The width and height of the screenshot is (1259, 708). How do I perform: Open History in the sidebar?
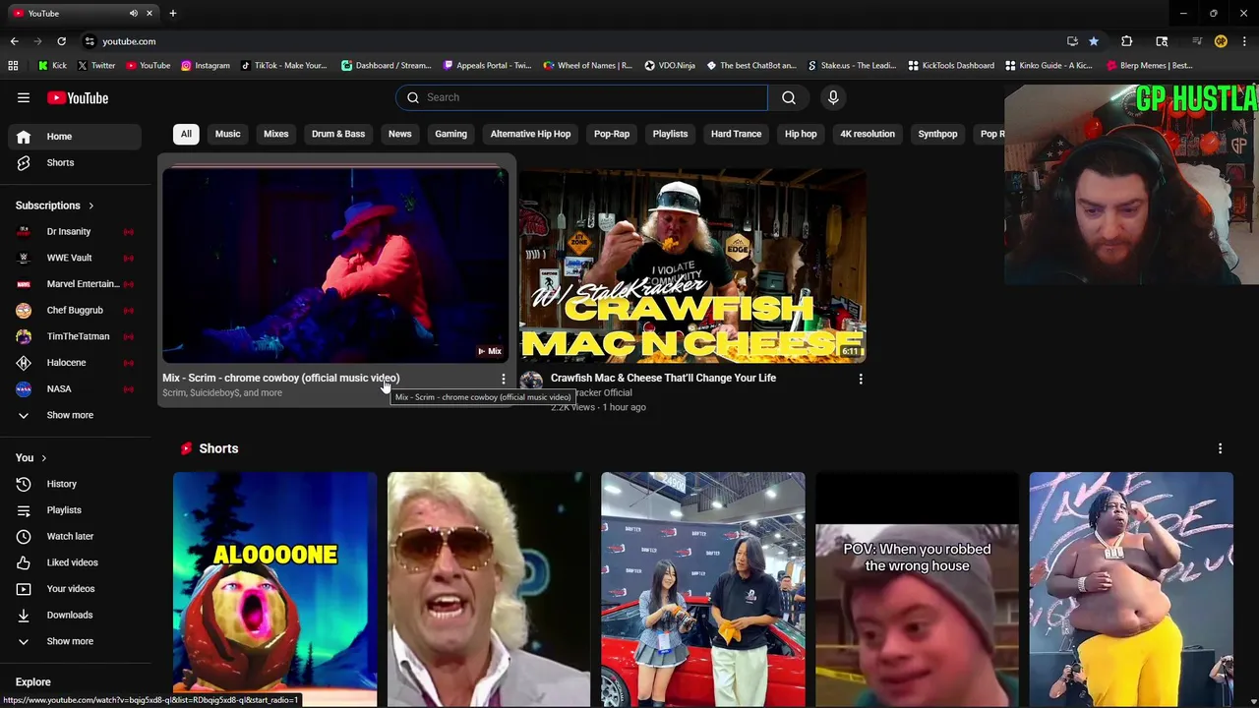point(75,484)
